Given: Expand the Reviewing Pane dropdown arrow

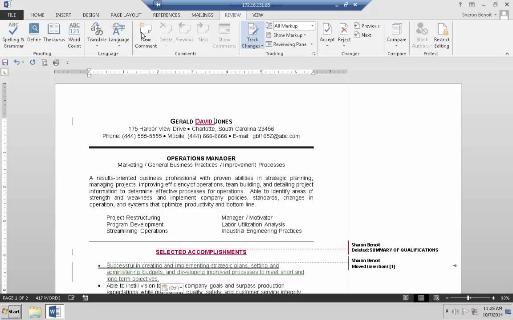Looking at the screenshot, I should point(311,44).
